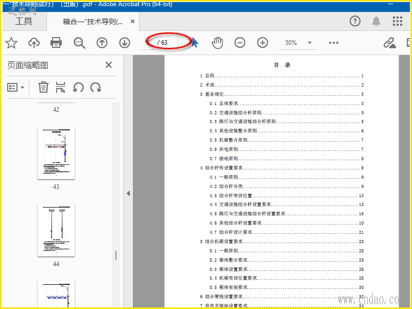The width and height of the screenshot is (412, 309).
Task: Select page 44 thumbnail
Action: coord(56,230)
